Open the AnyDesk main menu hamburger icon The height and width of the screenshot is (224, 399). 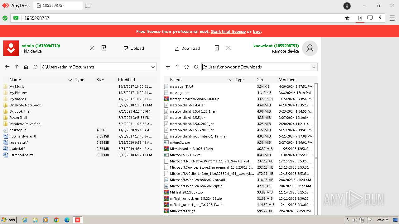click(x=392, y=18)
